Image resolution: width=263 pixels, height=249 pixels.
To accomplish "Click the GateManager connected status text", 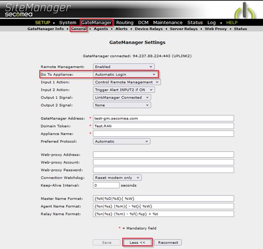I will pos(137,56).
